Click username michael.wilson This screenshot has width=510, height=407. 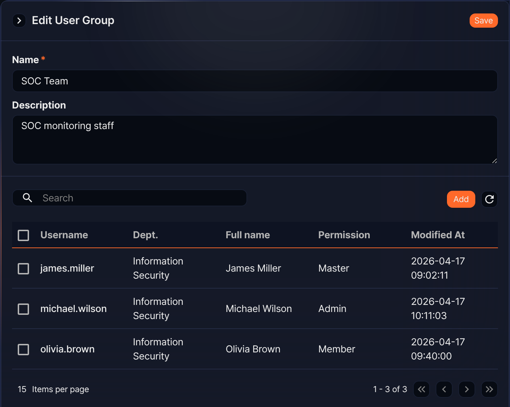74,308
